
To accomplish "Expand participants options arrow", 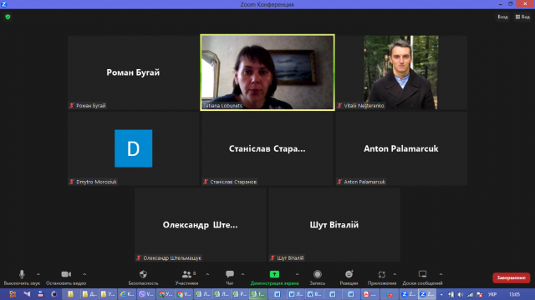I will point(207,274).
